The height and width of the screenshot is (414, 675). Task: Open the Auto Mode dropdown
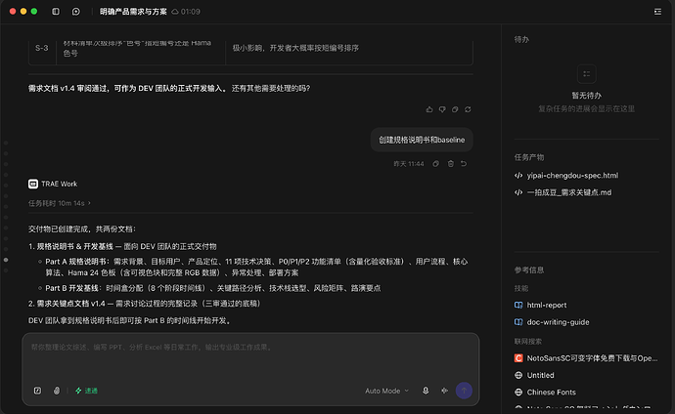(386, 391)
